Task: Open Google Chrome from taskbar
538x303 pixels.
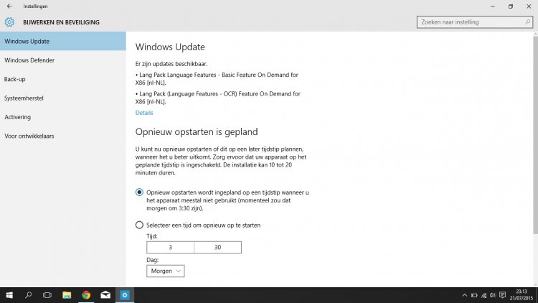Action: pos(86,295)
